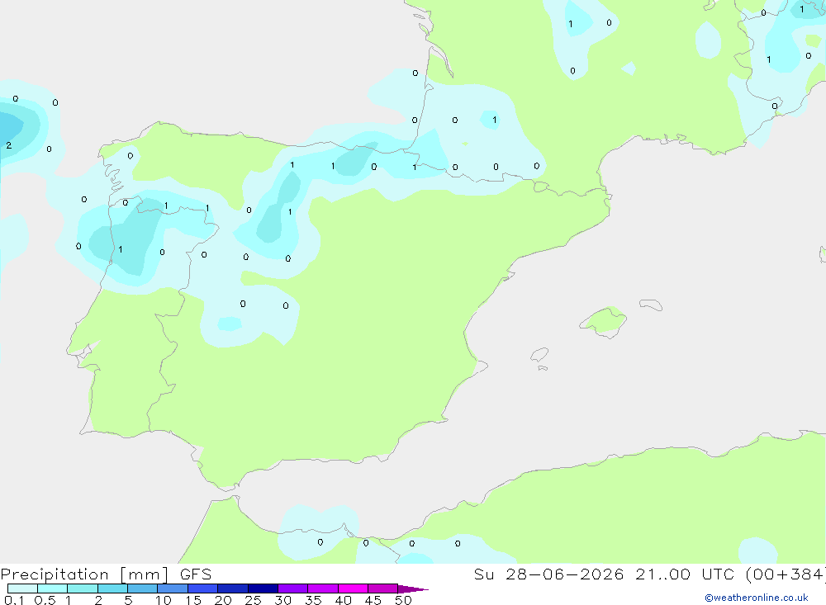Click the Ibiza island outline on the map
This screenshot has height=605, width=826.
pos(539,354)
